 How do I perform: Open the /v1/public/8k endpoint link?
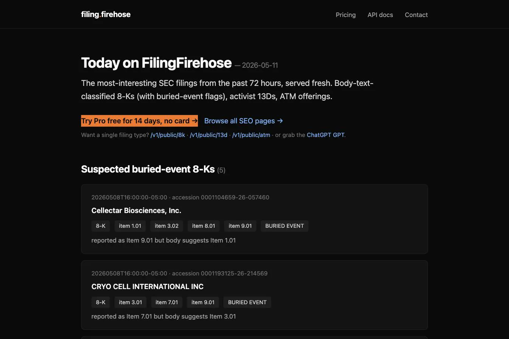(168, 135)
